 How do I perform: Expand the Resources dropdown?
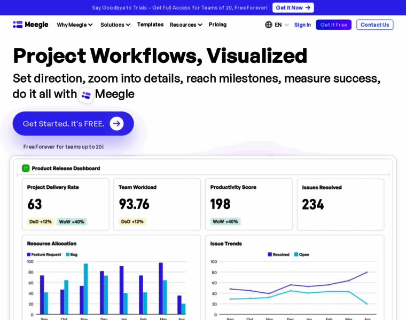point(186,25)
